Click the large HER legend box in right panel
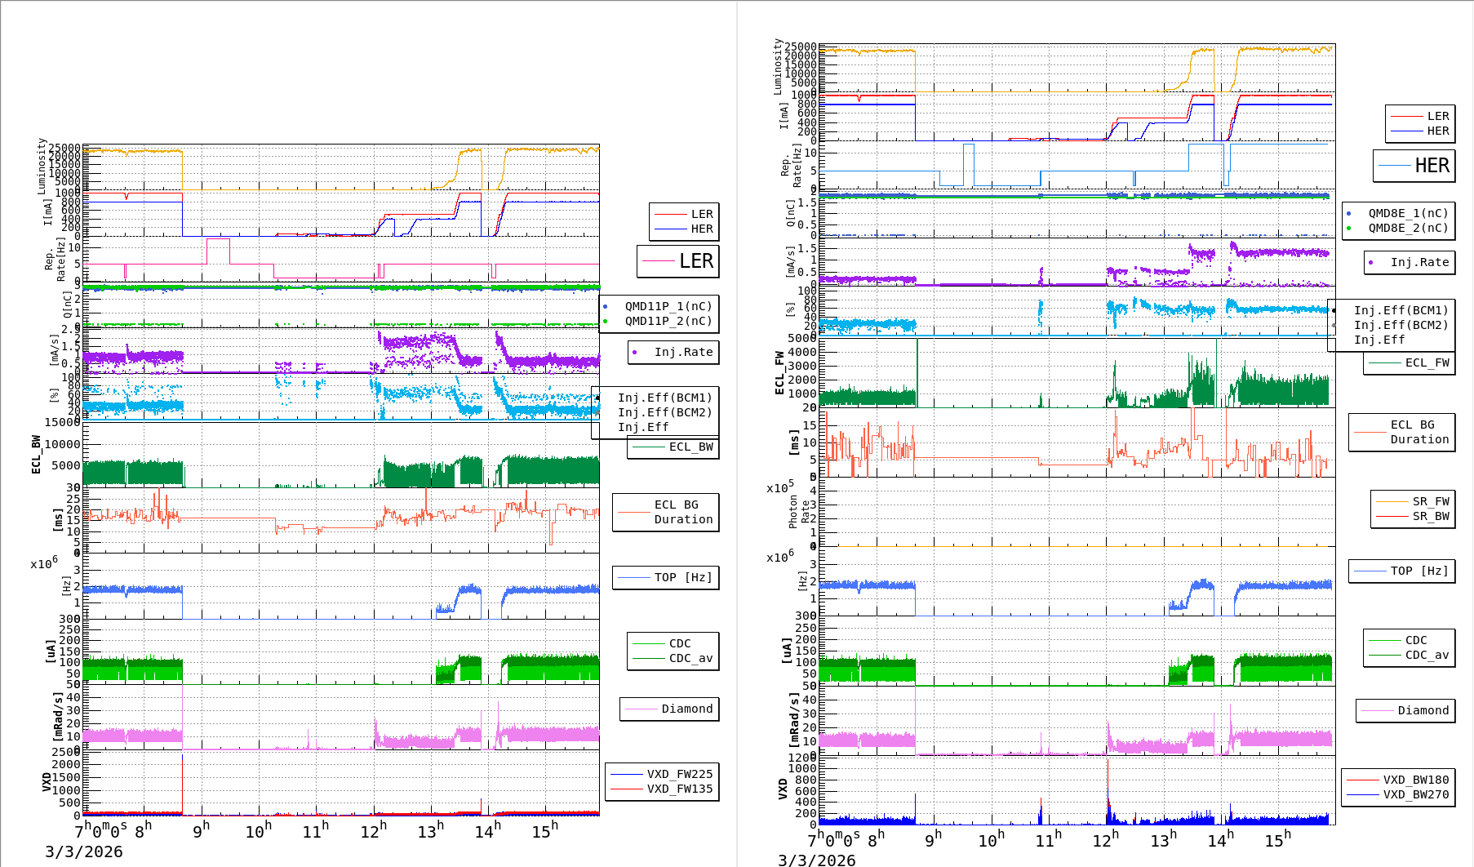 point(1414,166)
